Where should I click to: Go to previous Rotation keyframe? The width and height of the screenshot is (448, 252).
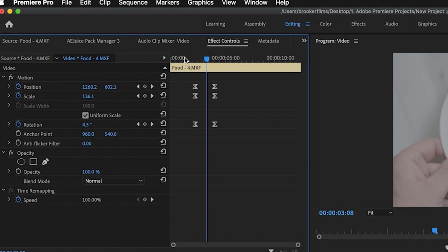pyautogui.click(x=138, y=124)
